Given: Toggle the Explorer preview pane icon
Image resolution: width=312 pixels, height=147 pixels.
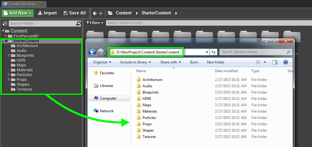Looking at the screenshot, I should (275, 62).
